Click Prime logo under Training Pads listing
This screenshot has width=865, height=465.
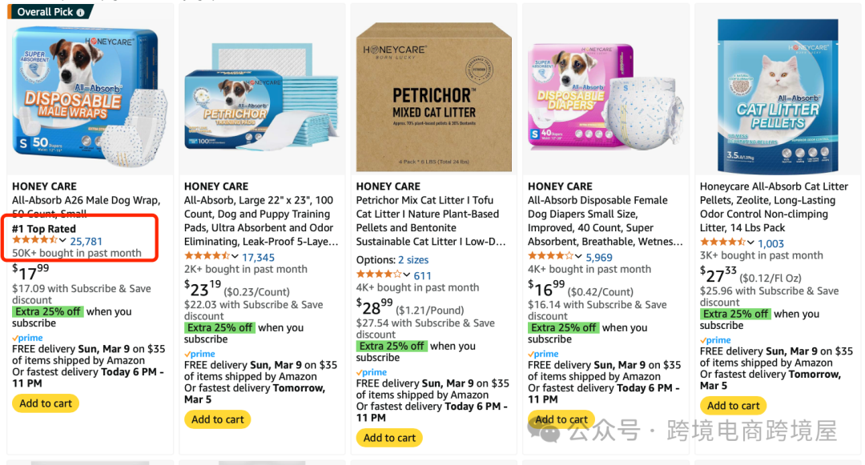(199, 354)
